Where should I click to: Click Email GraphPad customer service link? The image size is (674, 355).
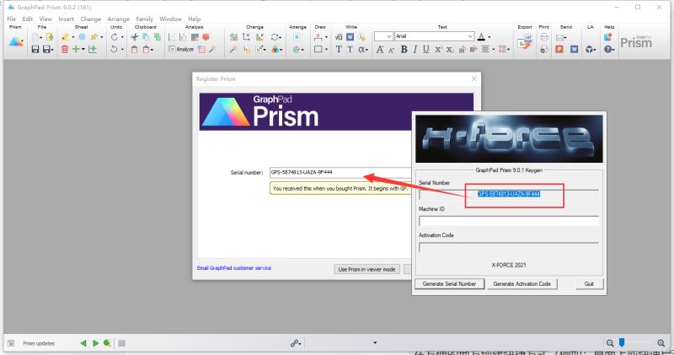click(x=234, y=268)
